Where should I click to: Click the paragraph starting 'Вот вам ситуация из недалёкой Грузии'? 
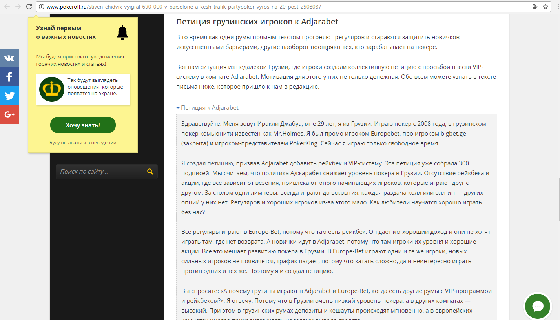point(336,77)
